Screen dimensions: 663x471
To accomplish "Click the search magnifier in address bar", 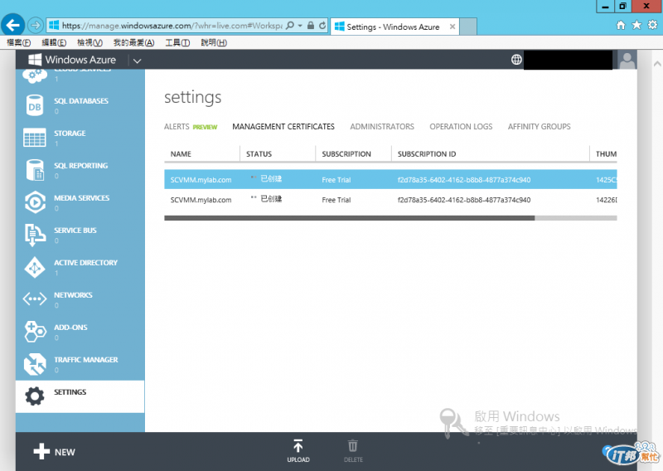I will (289, 26).
